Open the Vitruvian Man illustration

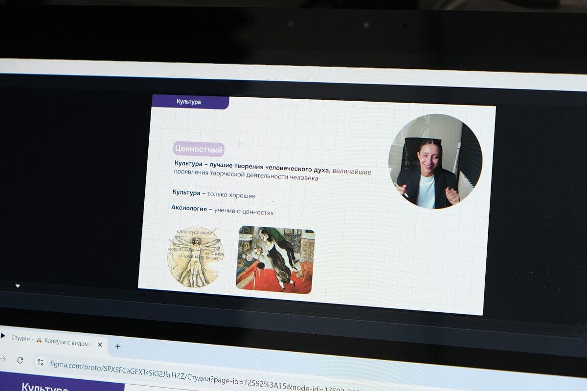(x=195, y=257)
